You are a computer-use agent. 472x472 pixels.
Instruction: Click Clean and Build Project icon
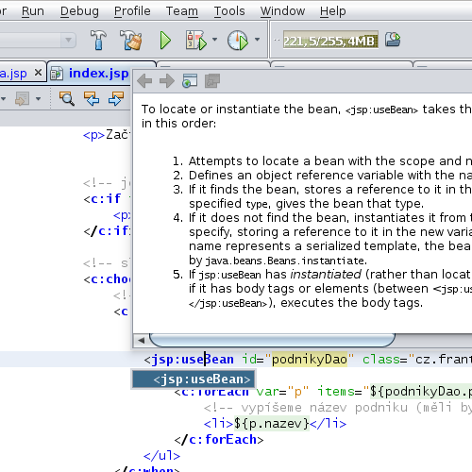[x=131, y=40]
